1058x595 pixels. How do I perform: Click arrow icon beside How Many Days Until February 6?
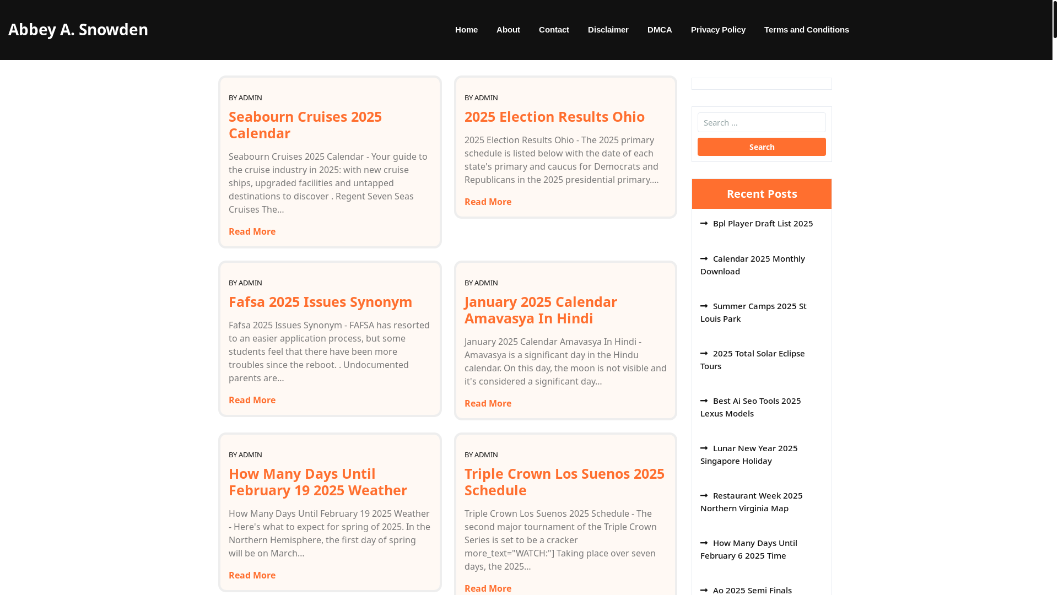(704, 543)
